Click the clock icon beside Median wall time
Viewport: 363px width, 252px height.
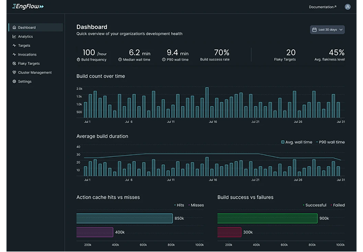click(x=120, y=59)
